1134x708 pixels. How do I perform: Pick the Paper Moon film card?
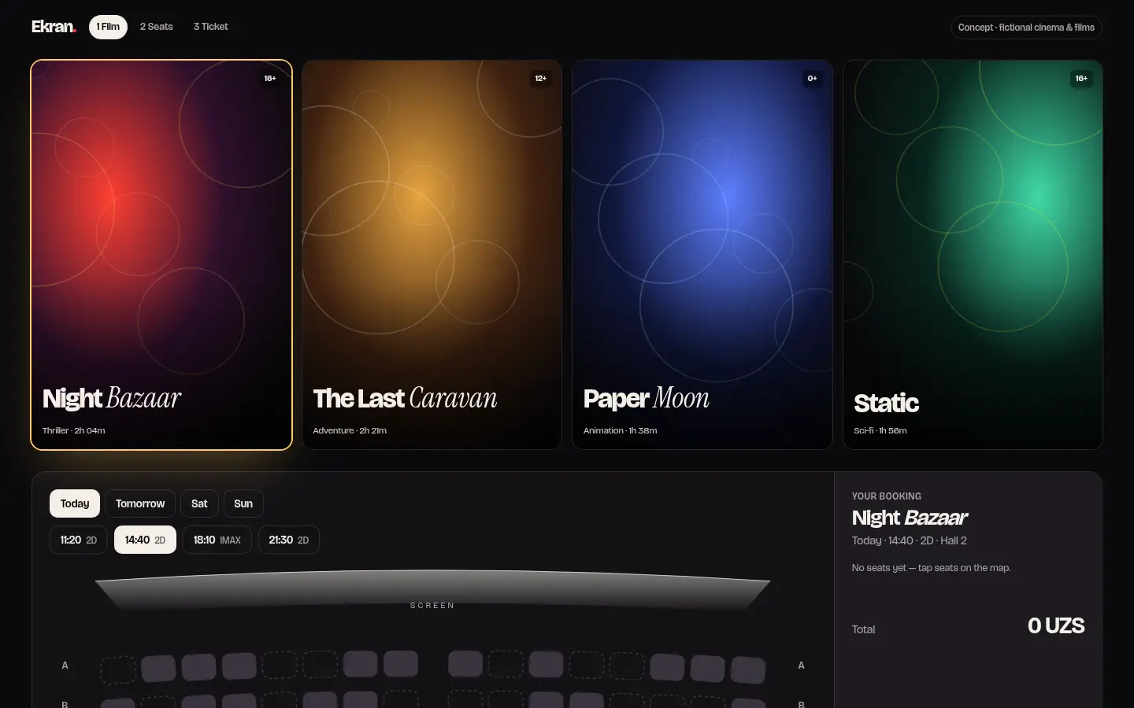pos(702,255)
